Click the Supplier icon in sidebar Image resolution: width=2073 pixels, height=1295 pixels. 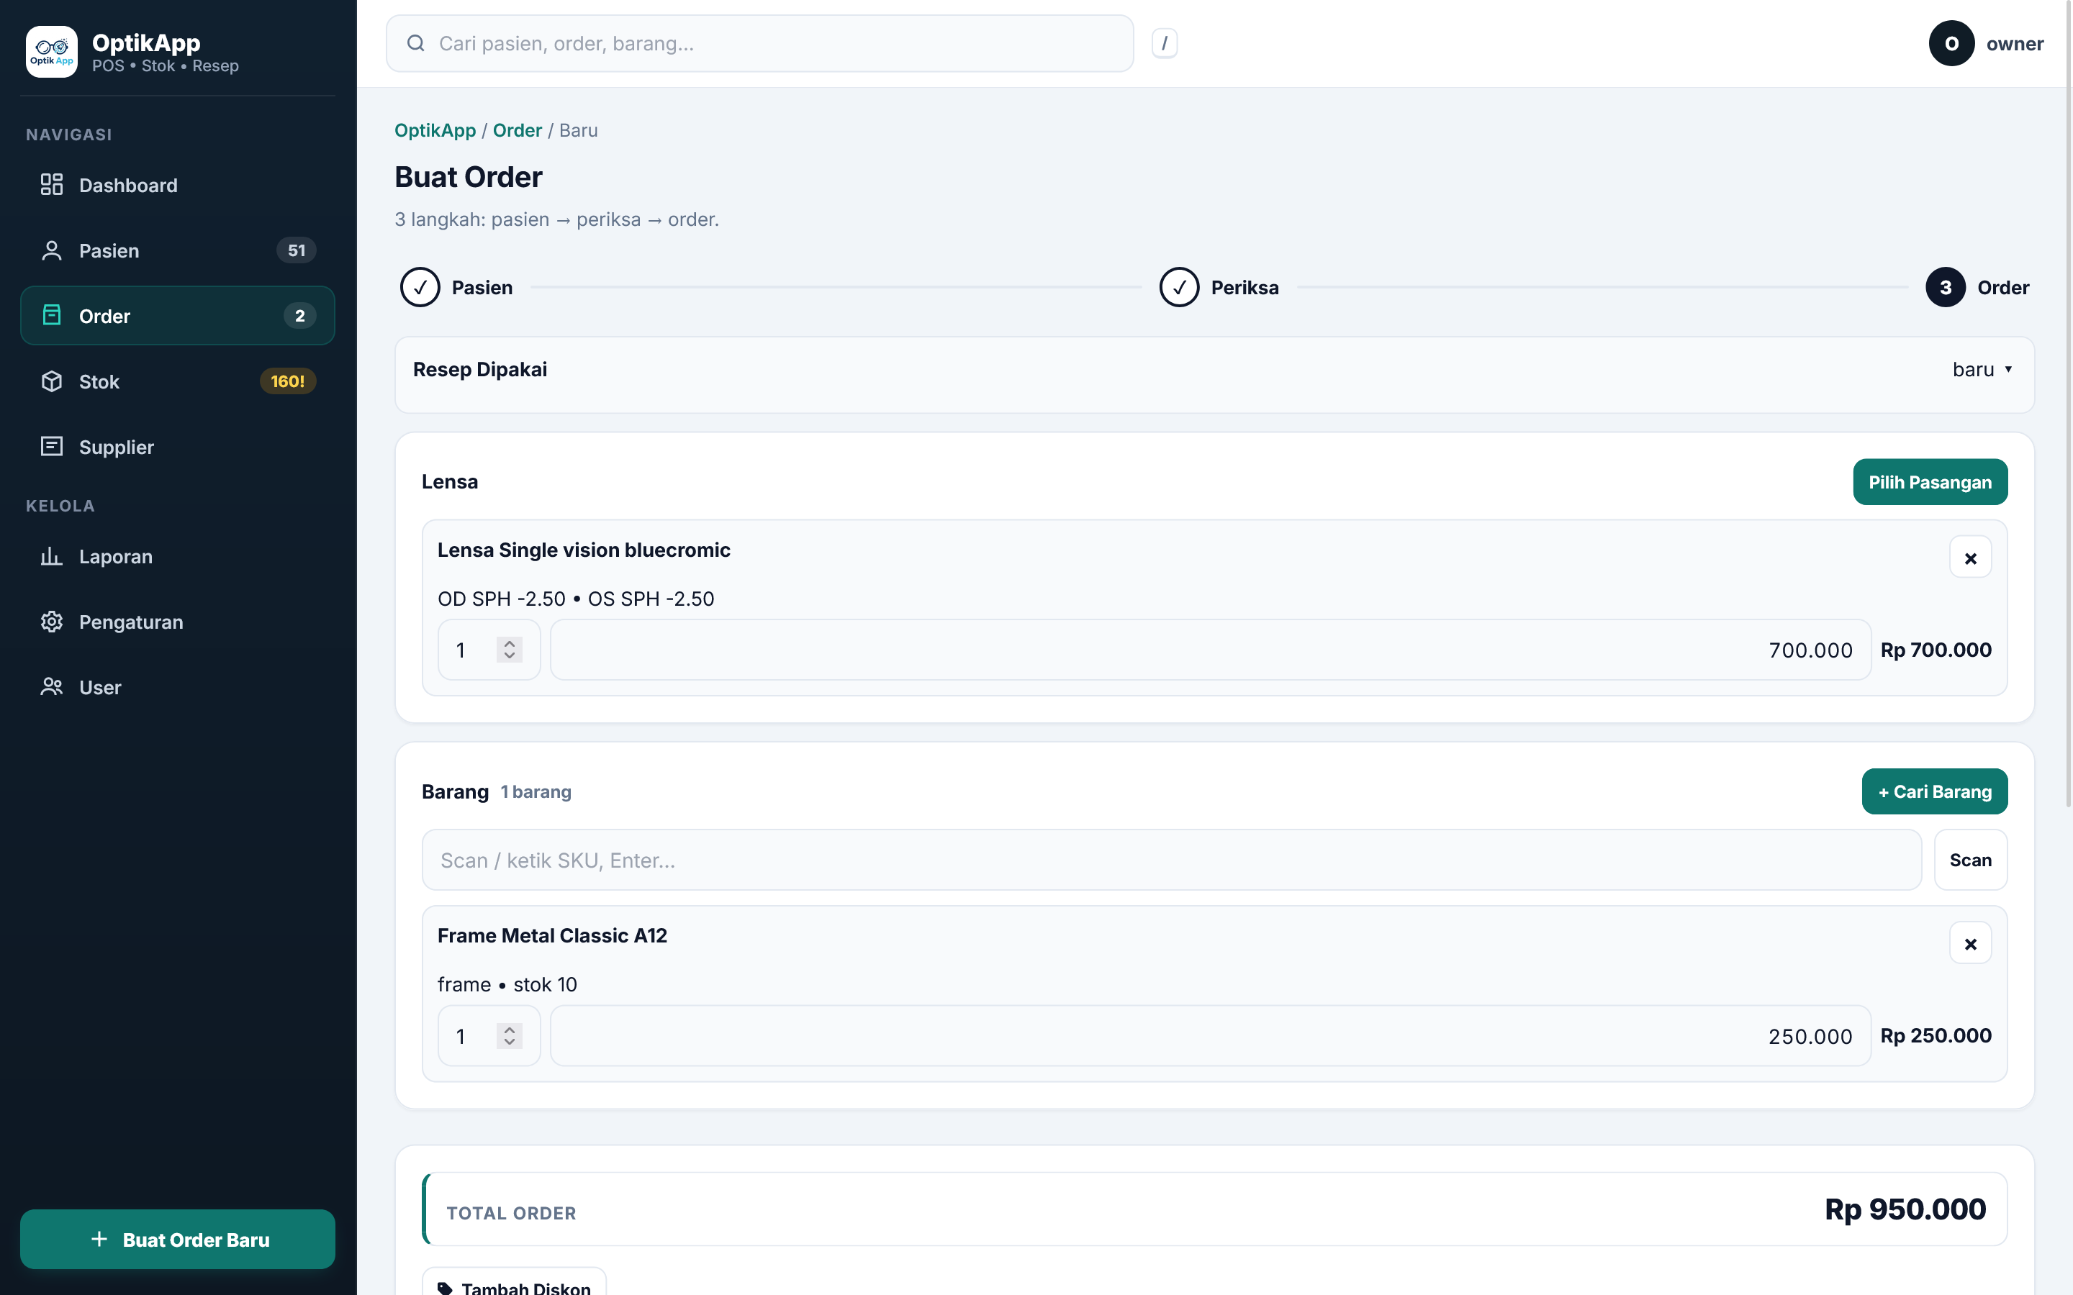pyautogui.click(x=51, y=446)
